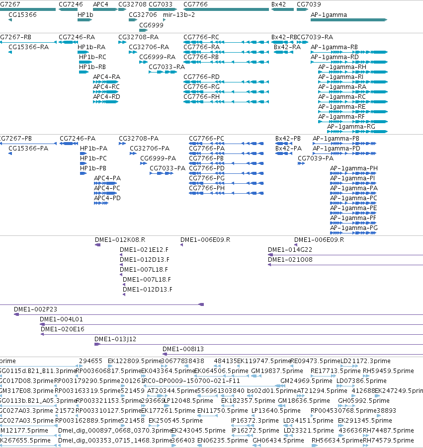Open transcript label CG7766-RC
The image size is (423, 448).
(x=201, y=37)
